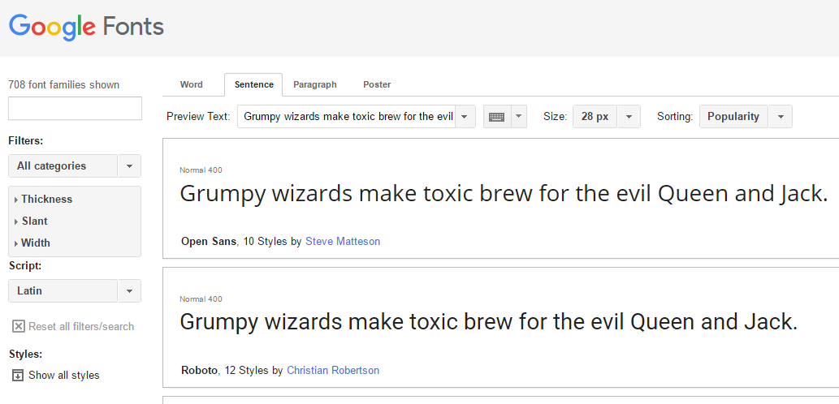
Task: Click the Show all styles download icon
Action: [18, 375]
